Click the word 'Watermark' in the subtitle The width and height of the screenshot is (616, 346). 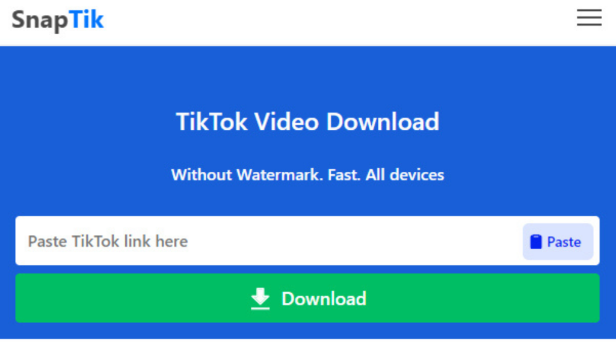(279, 175)
